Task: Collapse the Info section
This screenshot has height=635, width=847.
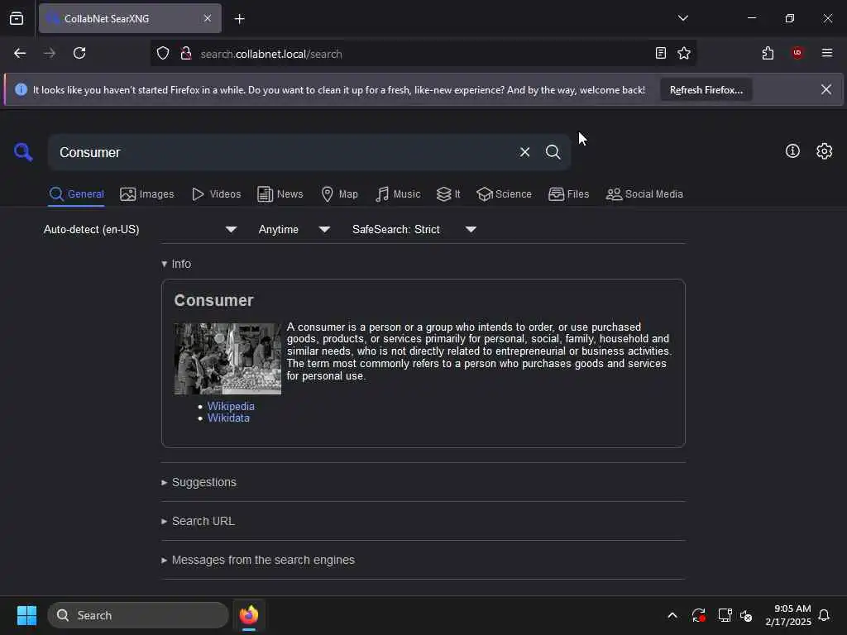Action: 176,264
